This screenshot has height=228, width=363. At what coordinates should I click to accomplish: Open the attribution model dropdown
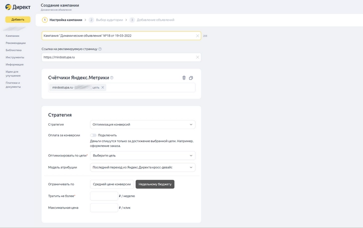[x=142, y=167]
